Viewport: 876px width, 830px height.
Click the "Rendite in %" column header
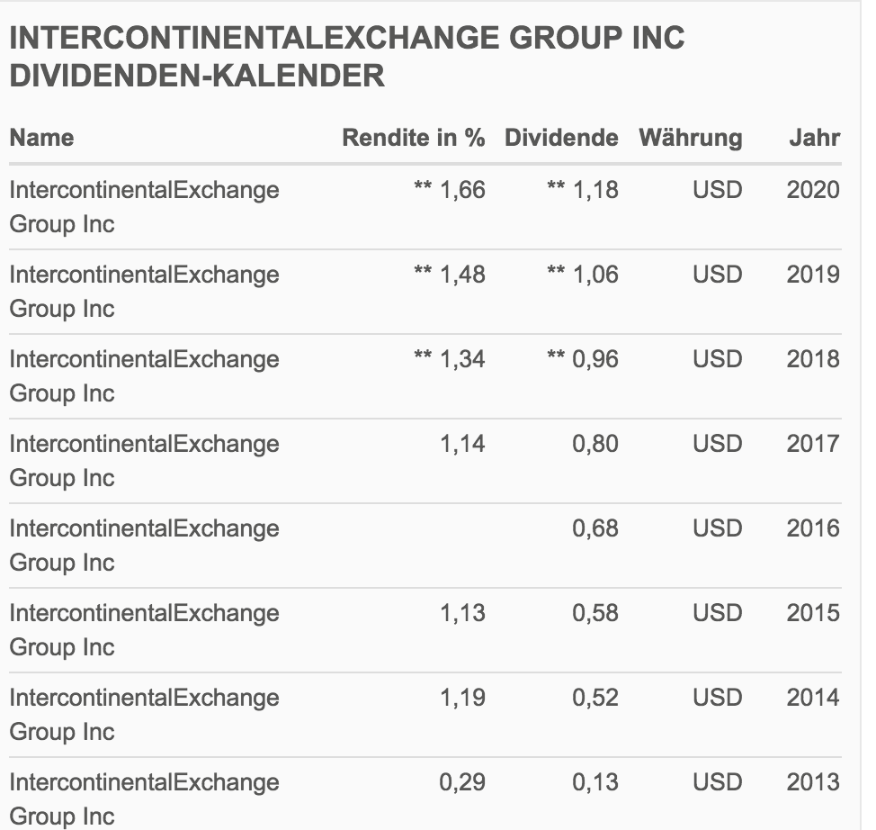(413, 138)
